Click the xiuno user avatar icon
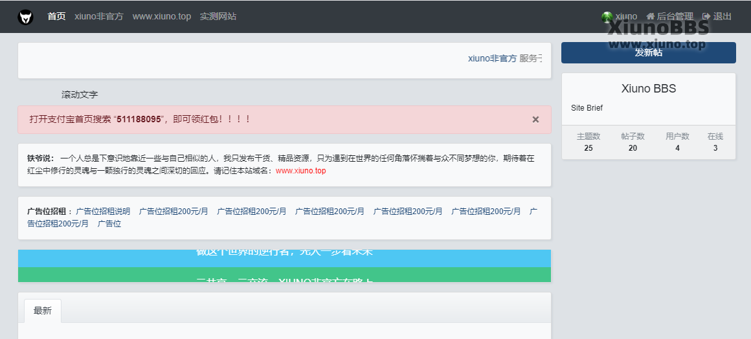Image resolution: width=751 pixels, height=339 pixels. point(607,17)
